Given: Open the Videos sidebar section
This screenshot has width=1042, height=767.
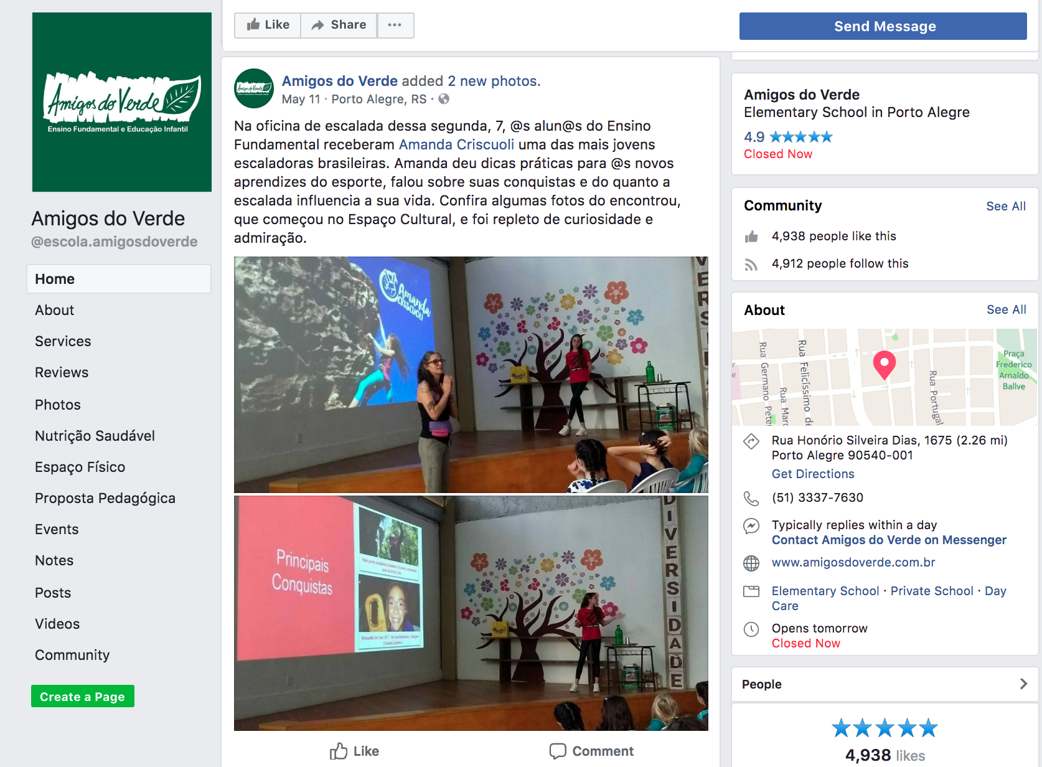Looking at the screenshot, I should click(57, 624).
